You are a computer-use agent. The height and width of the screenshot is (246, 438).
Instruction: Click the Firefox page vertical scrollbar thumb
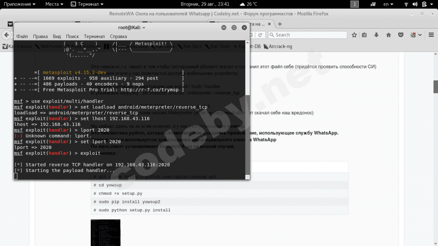435,87
